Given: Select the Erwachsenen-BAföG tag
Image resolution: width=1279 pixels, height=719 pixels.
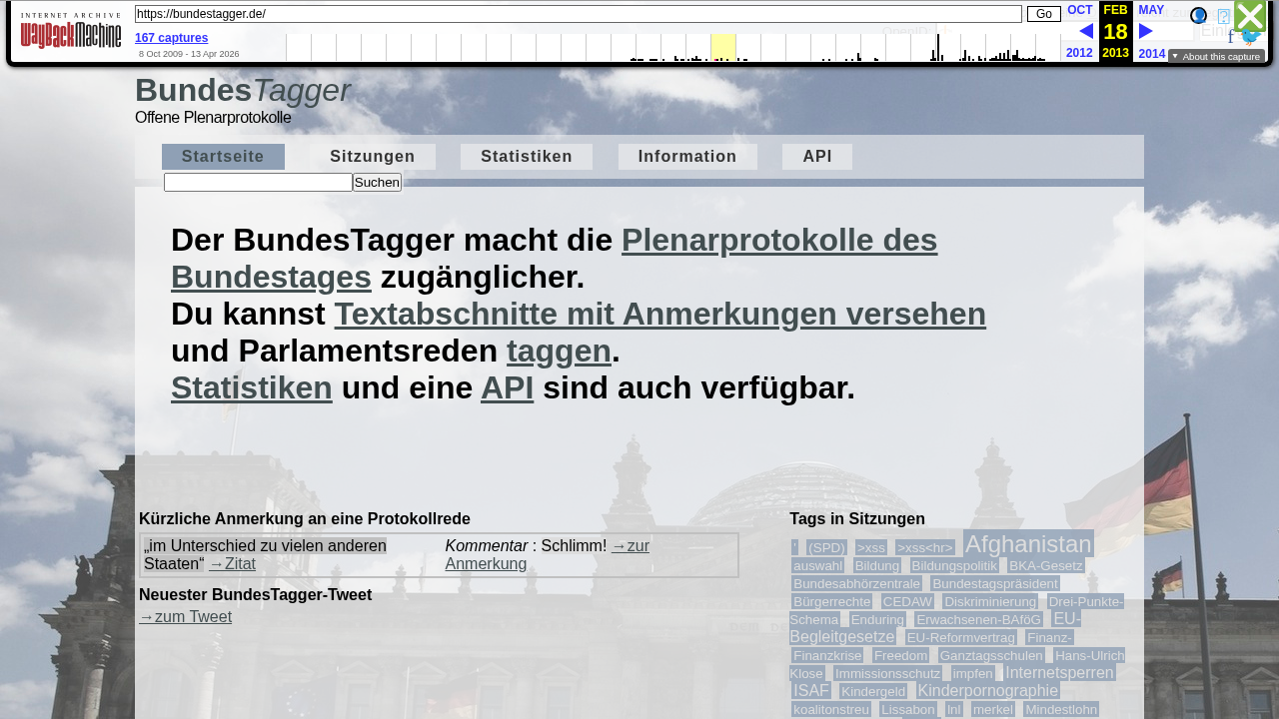Looking at the screenshot, I should coord(979,619).
